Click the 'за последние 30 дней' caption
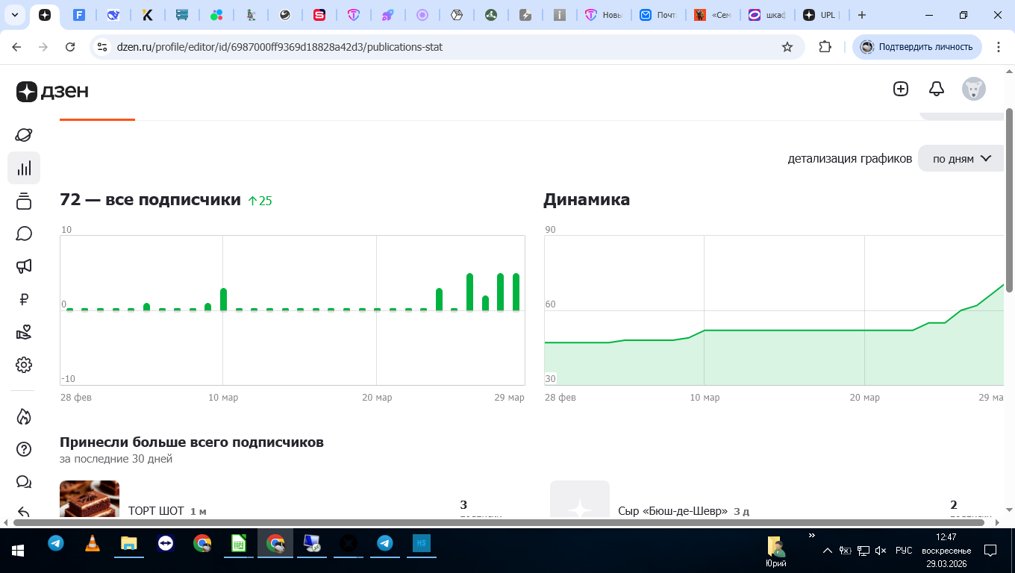This screenshot has height=573, width=1015. (x=116, y=459)
